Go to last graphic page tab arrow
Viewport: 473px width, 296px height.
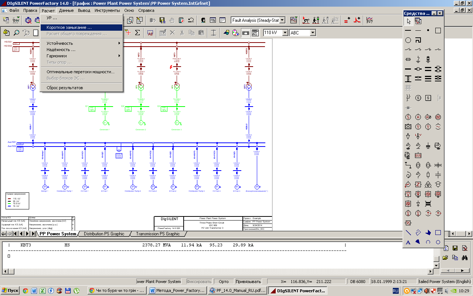coord(33,234)
